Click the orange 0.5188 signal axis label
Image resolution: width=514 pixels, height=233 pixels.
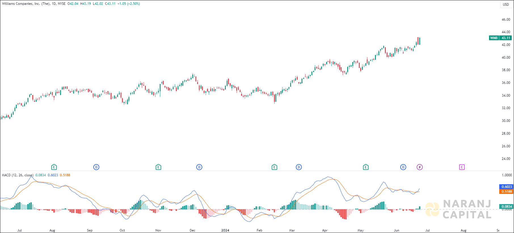pos(506,192)
